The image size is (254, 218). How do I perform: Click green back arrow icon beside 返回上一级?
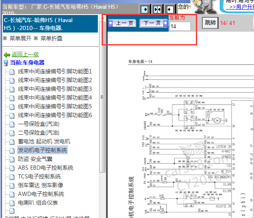(x=7, y=55)
